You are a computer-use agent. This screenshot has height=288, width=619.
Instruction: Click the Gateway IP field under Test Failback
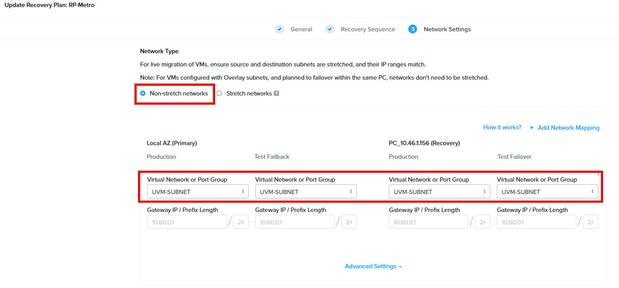[x=295, y=221]
